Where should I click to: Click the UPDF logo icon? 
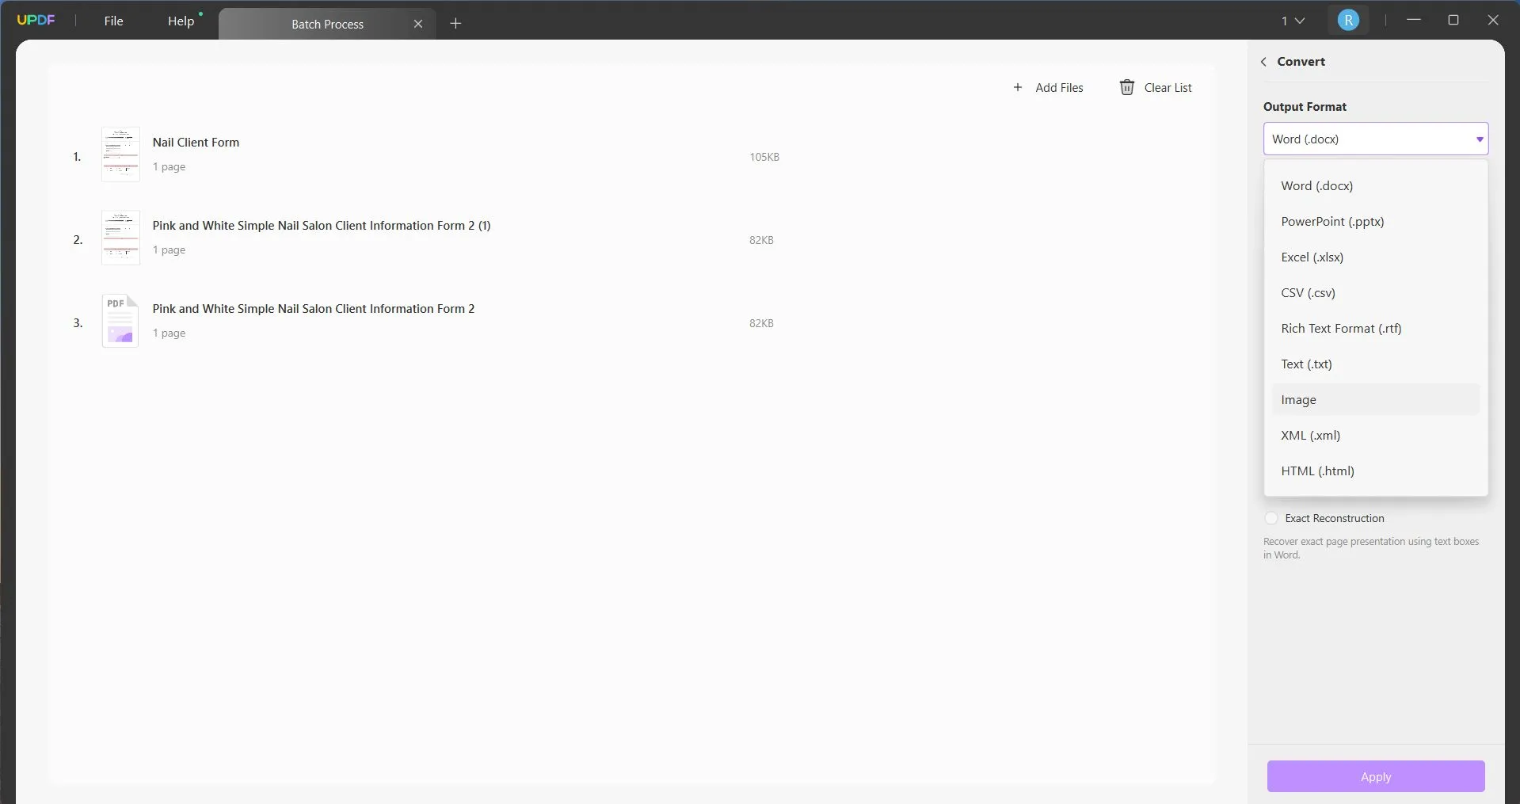click(x=36, y=20)
